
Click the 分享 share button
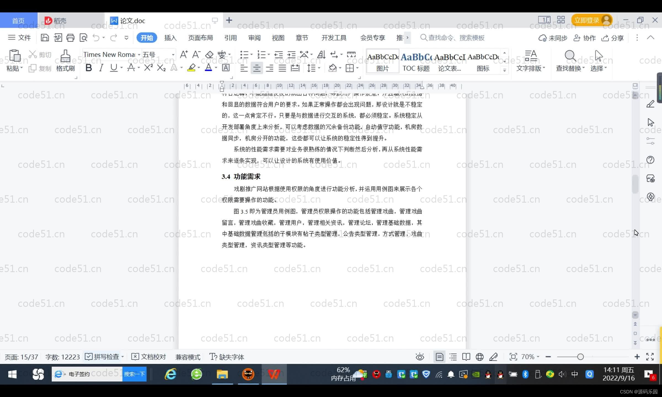pyautogui.click(x=613, y=38)
